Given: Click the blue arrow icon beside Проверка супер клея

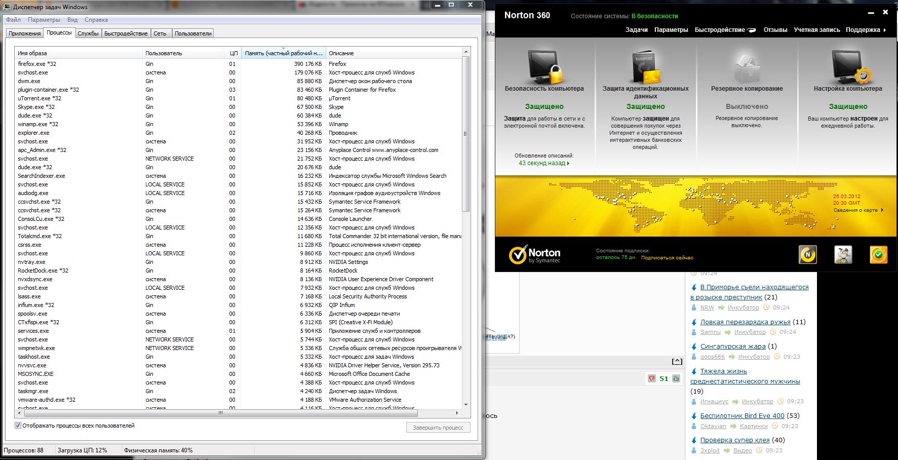Looking at the screenshot, I should pos(694,440).
